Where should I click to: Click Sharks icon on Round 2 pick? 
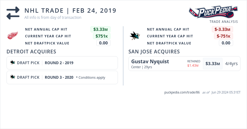pyautogui.click(x=13, y=63)
